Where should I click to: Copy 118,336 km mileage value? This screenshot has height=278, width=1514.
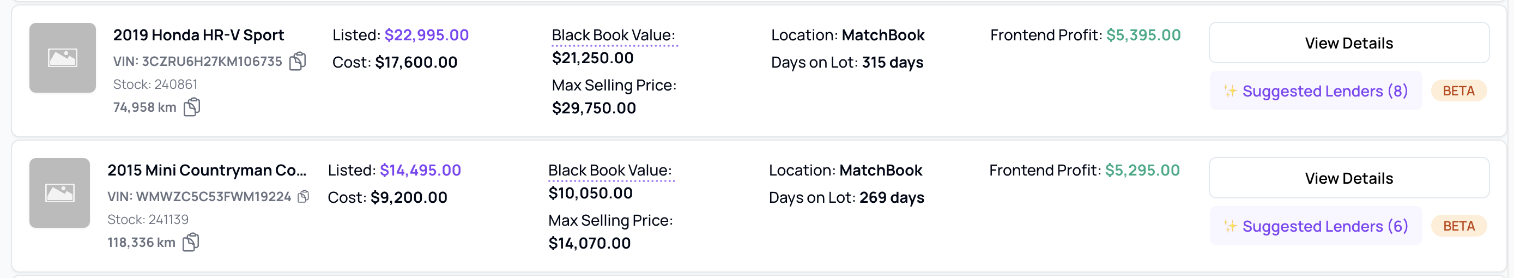[x=191, y=242]
